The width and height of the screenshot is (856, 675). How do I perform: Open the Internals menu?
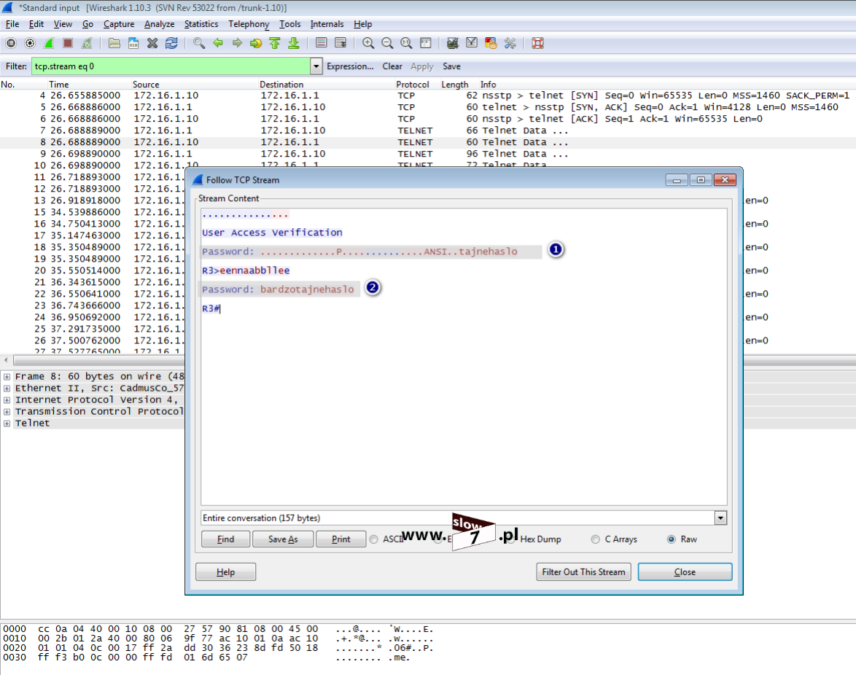click(327, 24)
